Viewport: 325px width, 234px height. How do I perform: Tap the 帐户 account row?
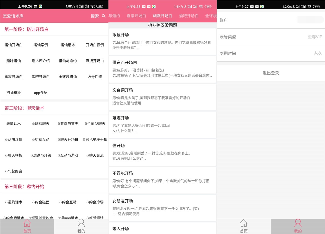tap(271, 20)
